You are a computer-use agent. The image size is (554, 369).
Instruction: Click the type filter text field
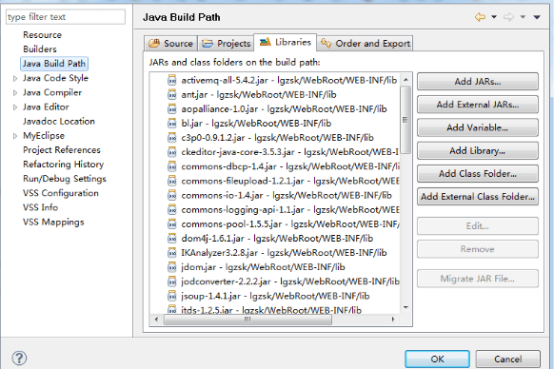point(66,17)
